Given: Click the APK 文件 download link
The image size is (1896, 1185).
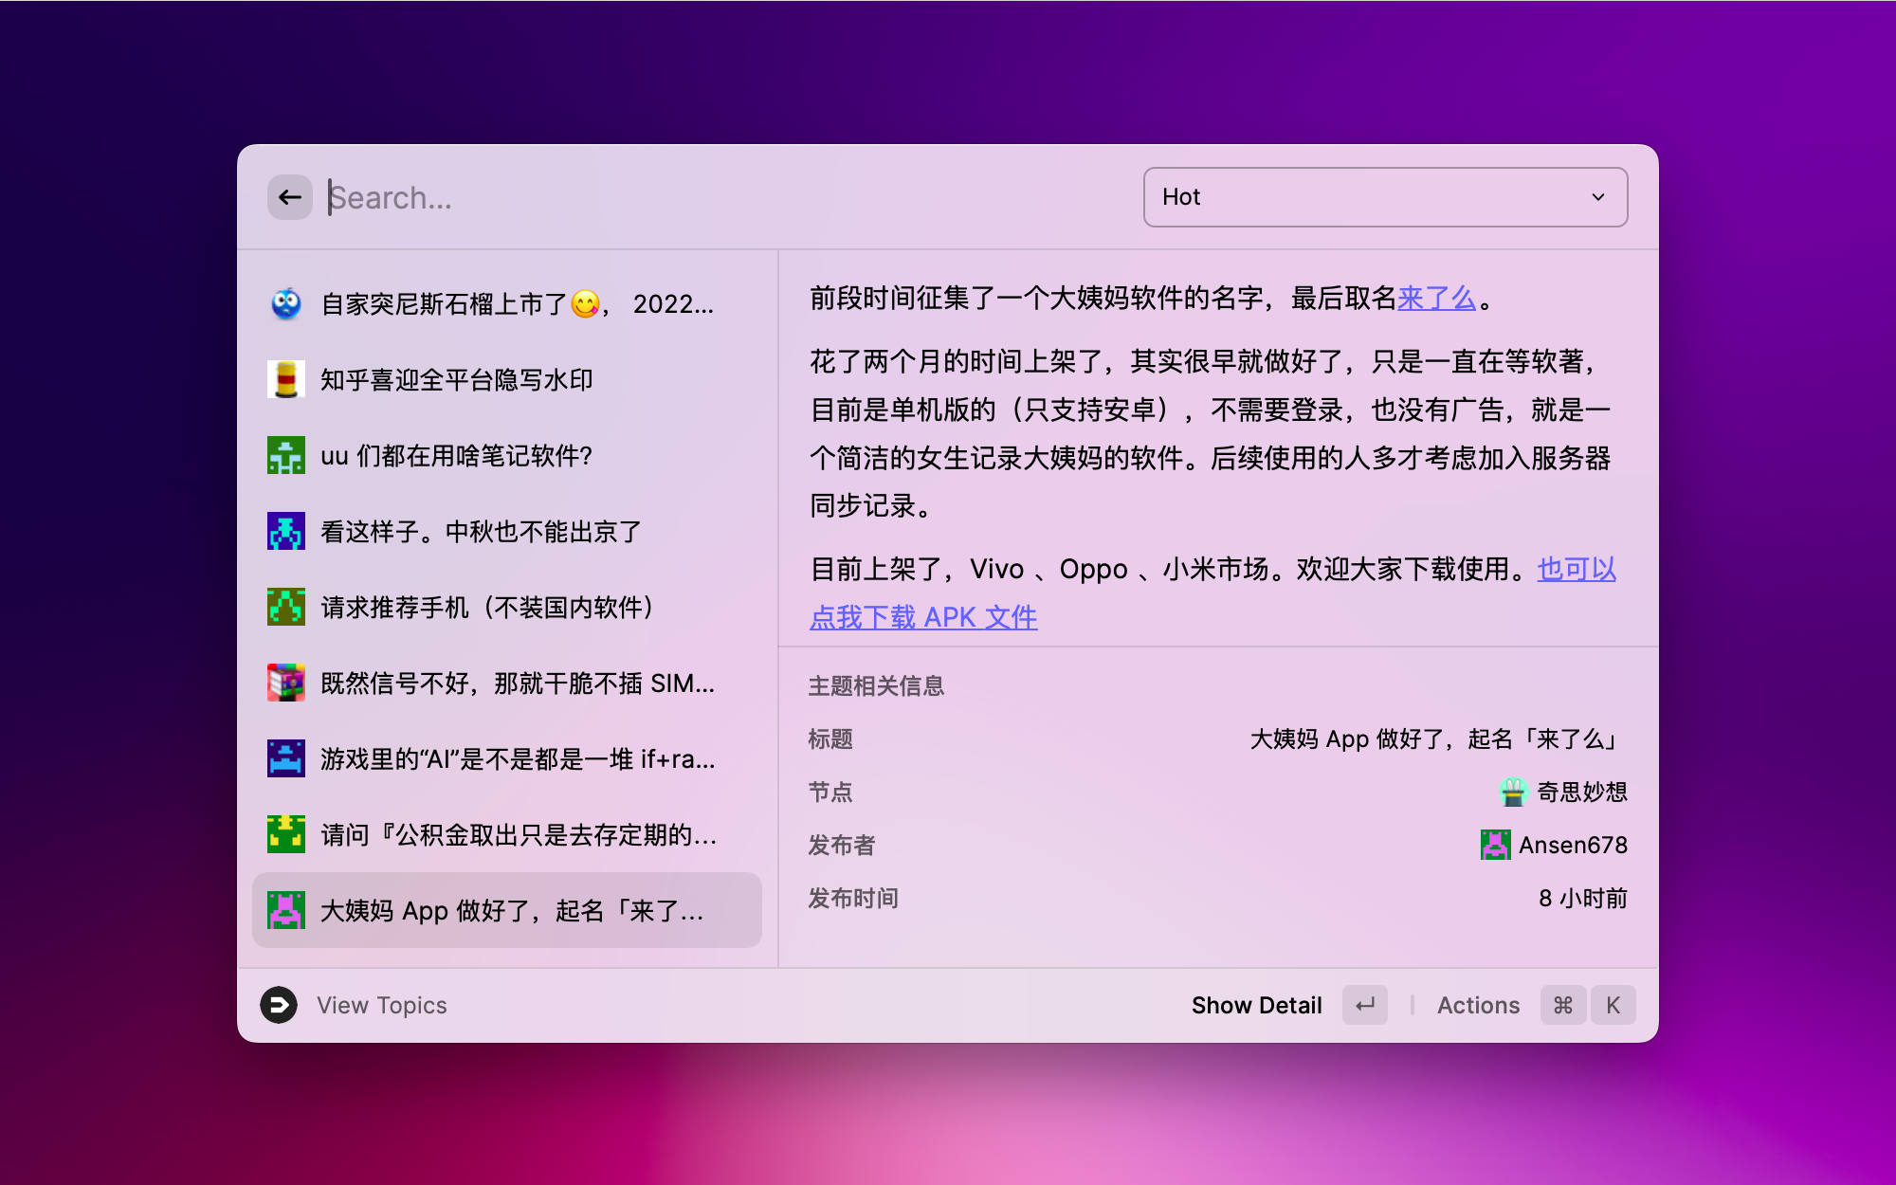Looking at the screenshot, I should point(924,616).
